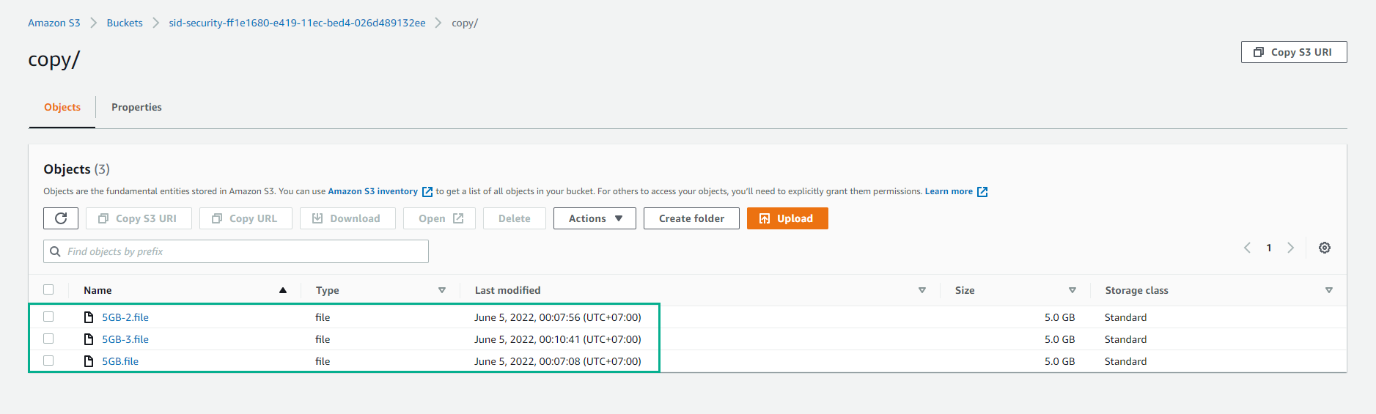The width and height of the screenshot is (1376, 414).
Task: Click the Download button
Action: tap(347, 218)
